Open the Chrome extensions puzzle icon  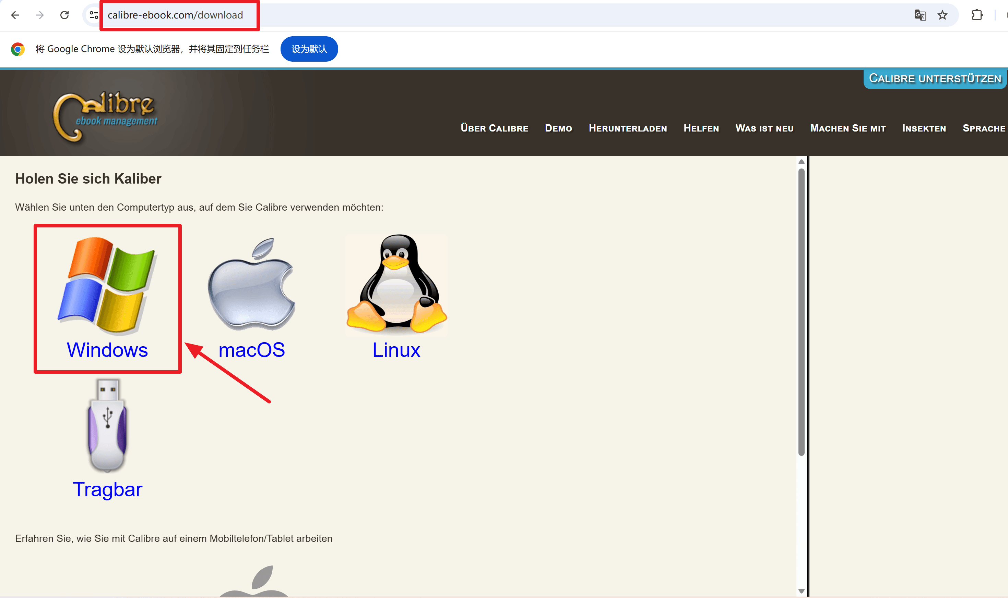pos(977,15)
